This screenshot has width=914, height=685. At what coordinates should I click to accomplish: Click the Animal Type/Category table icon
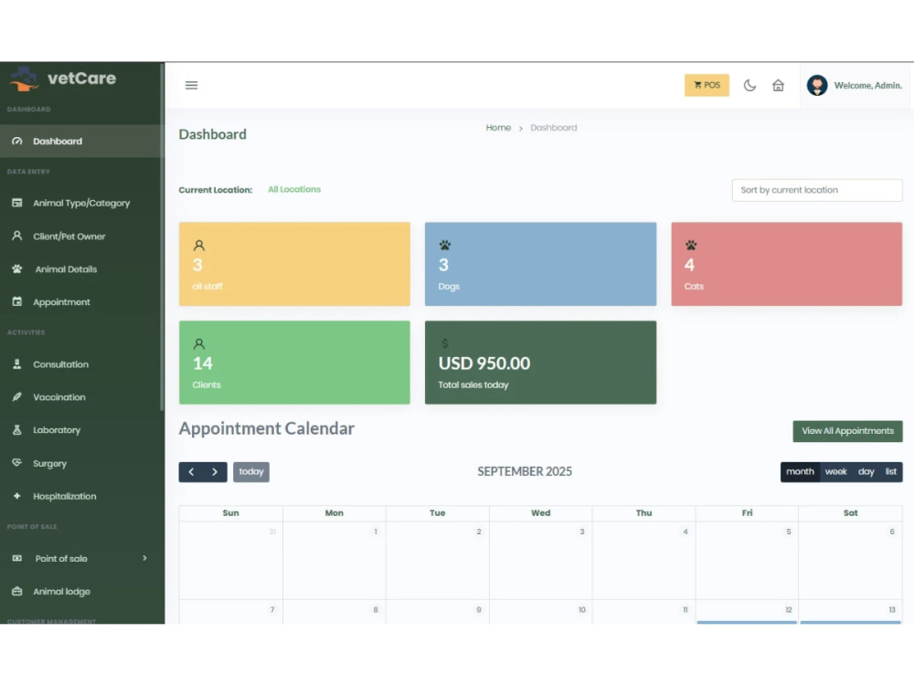pyautogui.click(x=16, y=203)
